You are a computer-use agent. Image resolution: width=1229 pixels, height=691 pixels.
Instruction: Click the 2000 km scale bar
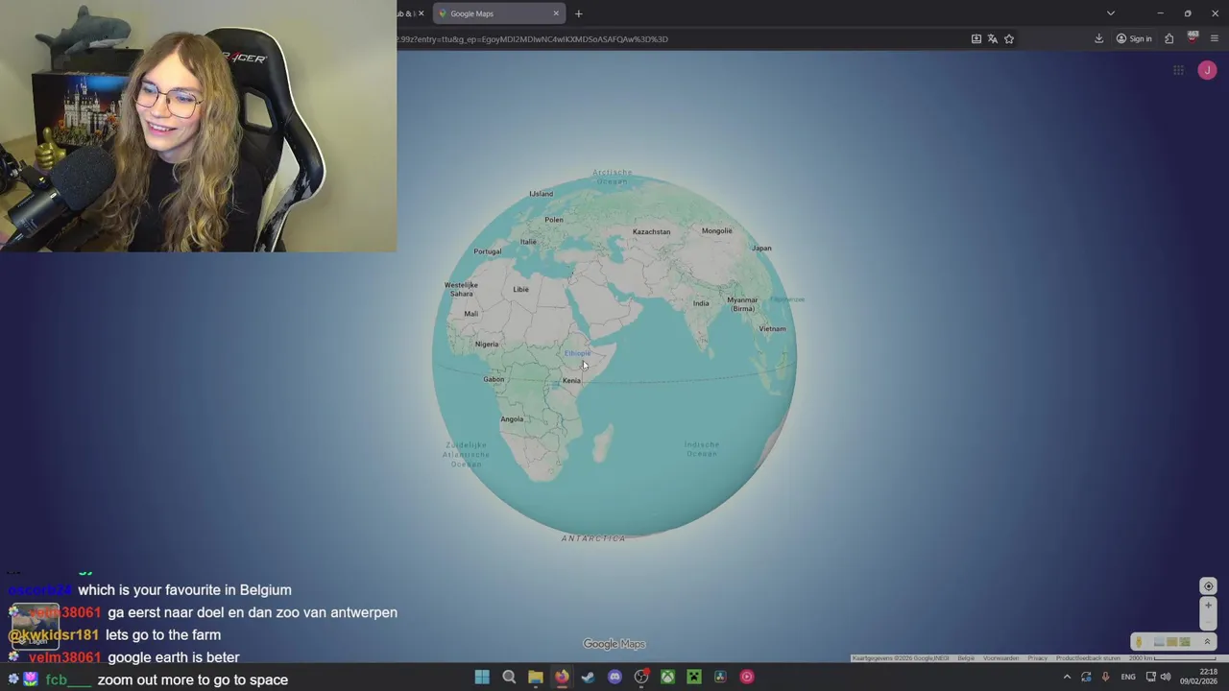coord(1171,658)
